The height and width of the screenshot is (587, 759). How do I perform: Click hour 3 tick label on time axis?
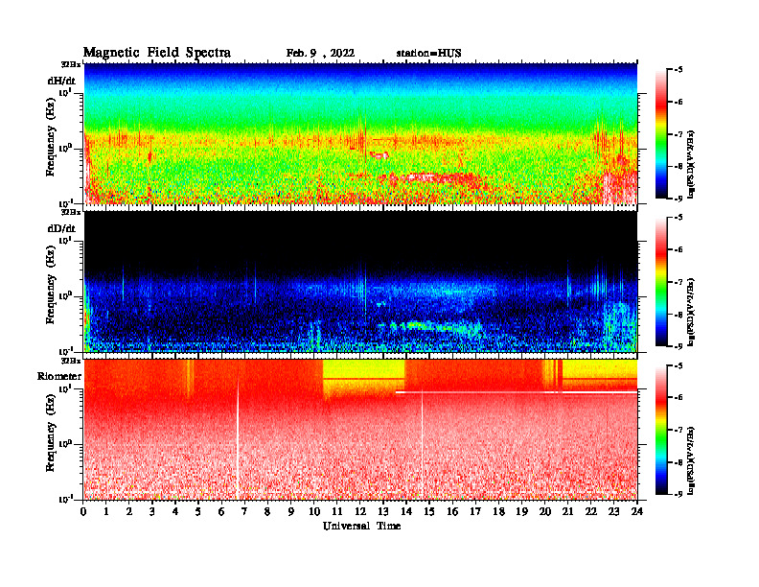pos(152,511)
